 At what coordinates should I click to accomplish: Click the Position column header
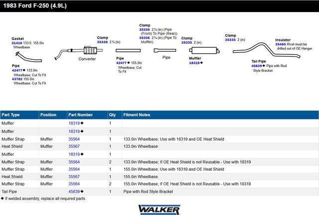click(53, 115)
